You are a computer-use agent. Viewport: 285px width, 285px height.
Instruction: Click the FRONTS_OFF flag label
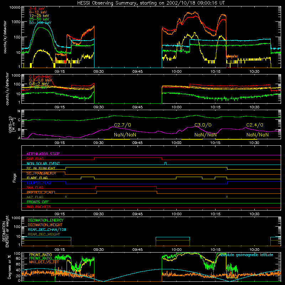point(38,202)
